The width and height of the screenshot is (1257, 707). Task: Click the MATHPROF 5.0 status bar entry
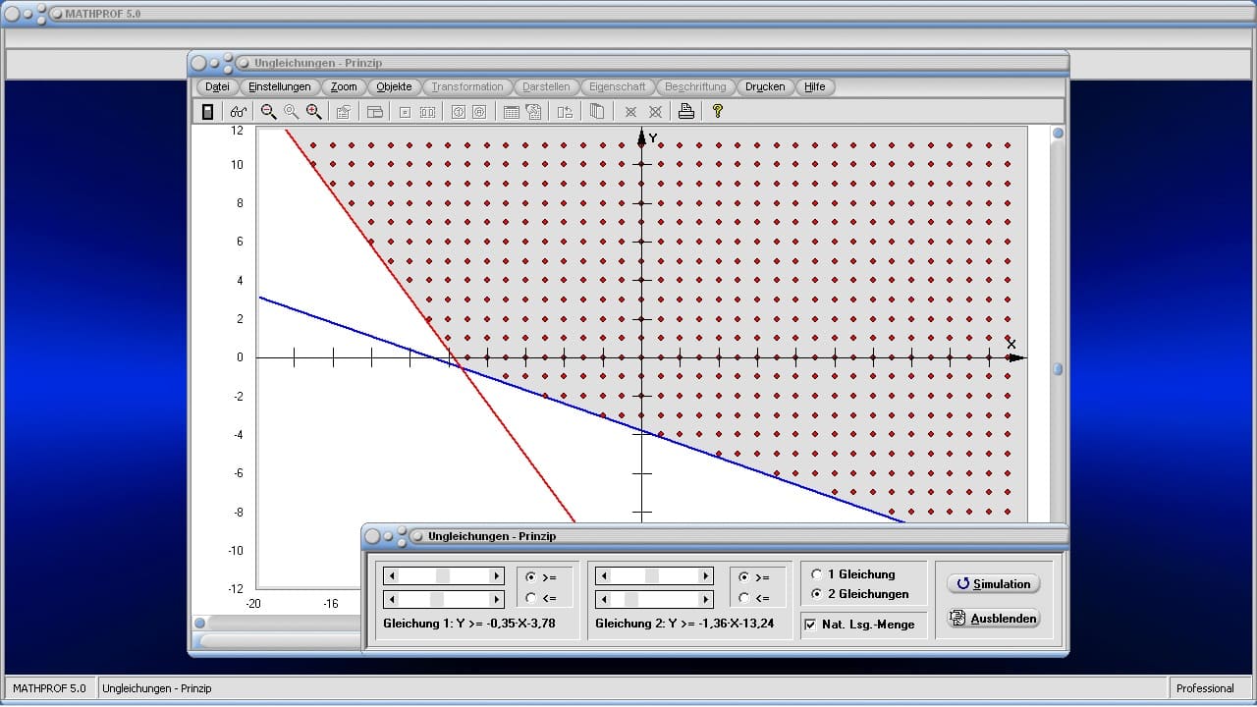click(x=49, y=688)
